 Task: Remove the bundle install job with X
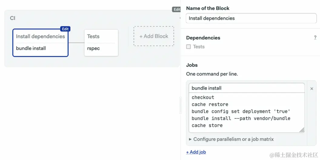pyautogui.click(x=312, y=89)
